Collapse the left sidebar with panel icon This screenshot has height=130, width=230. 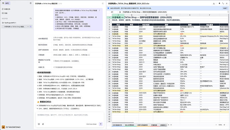31,3
